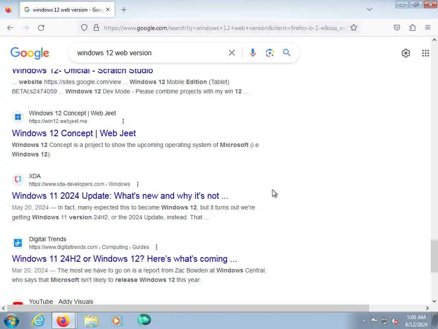Viewport: 438px width, 329px height.
Task: Open the Windows Start menu orb
Action: pos(12,320)
